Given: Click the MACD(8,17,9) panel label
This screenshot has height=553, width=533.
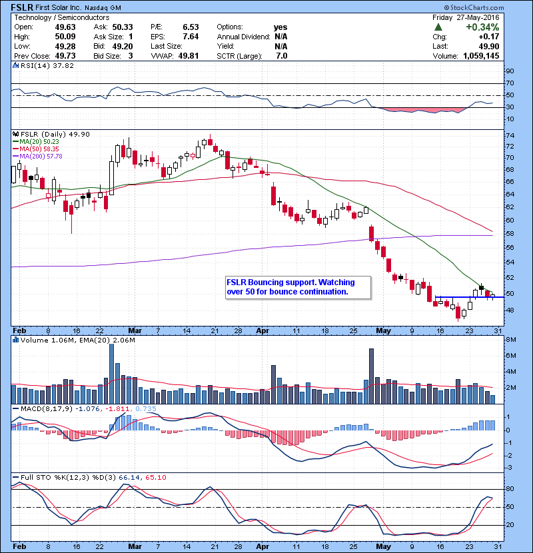Looking at the screenshot, I should click(47, 409).
